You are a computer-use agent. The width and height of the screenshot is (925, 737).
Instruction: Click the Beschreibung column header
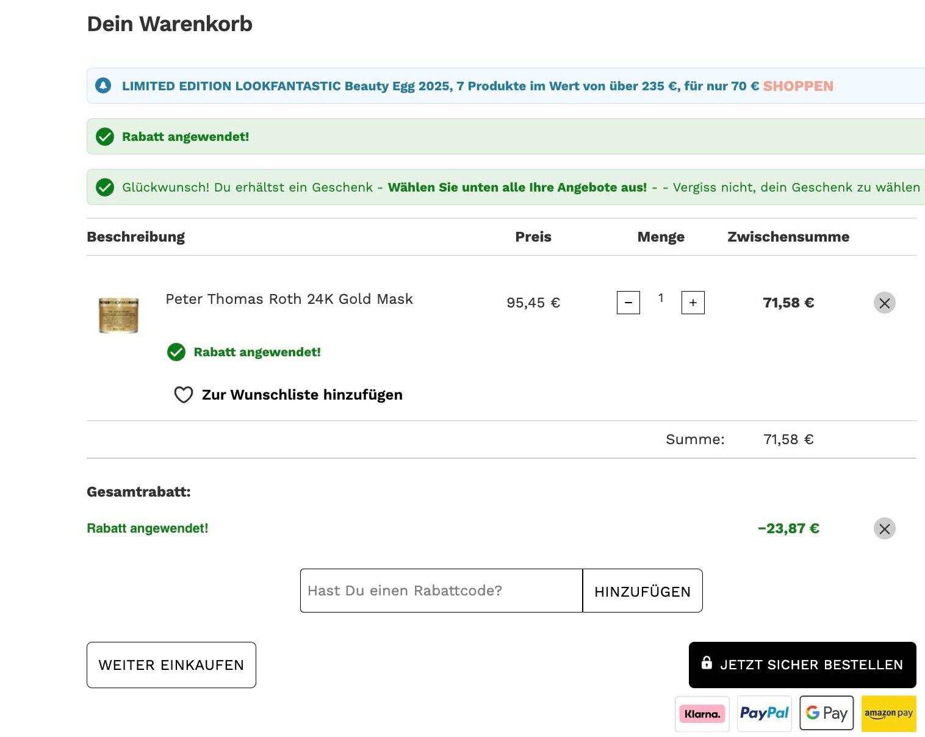click(135, 237)
